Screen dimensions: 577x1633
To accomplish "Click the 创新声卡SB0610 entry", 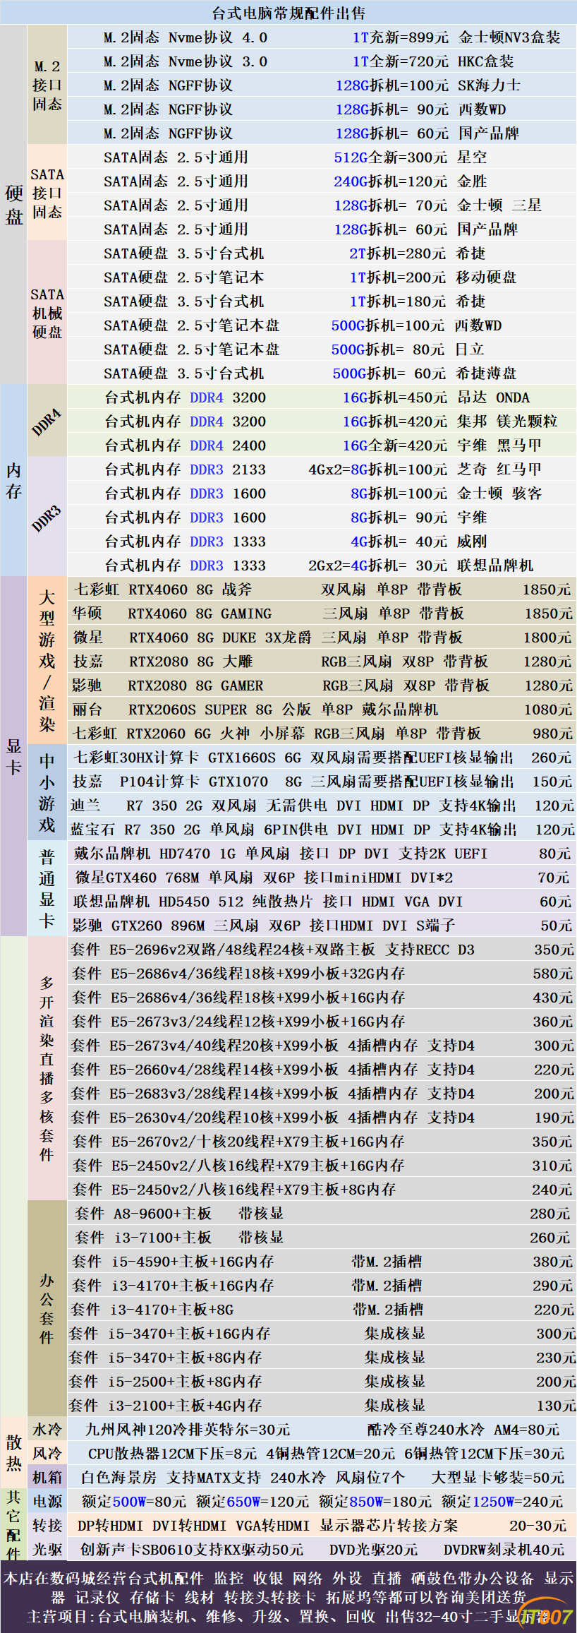I will 192,1550.
